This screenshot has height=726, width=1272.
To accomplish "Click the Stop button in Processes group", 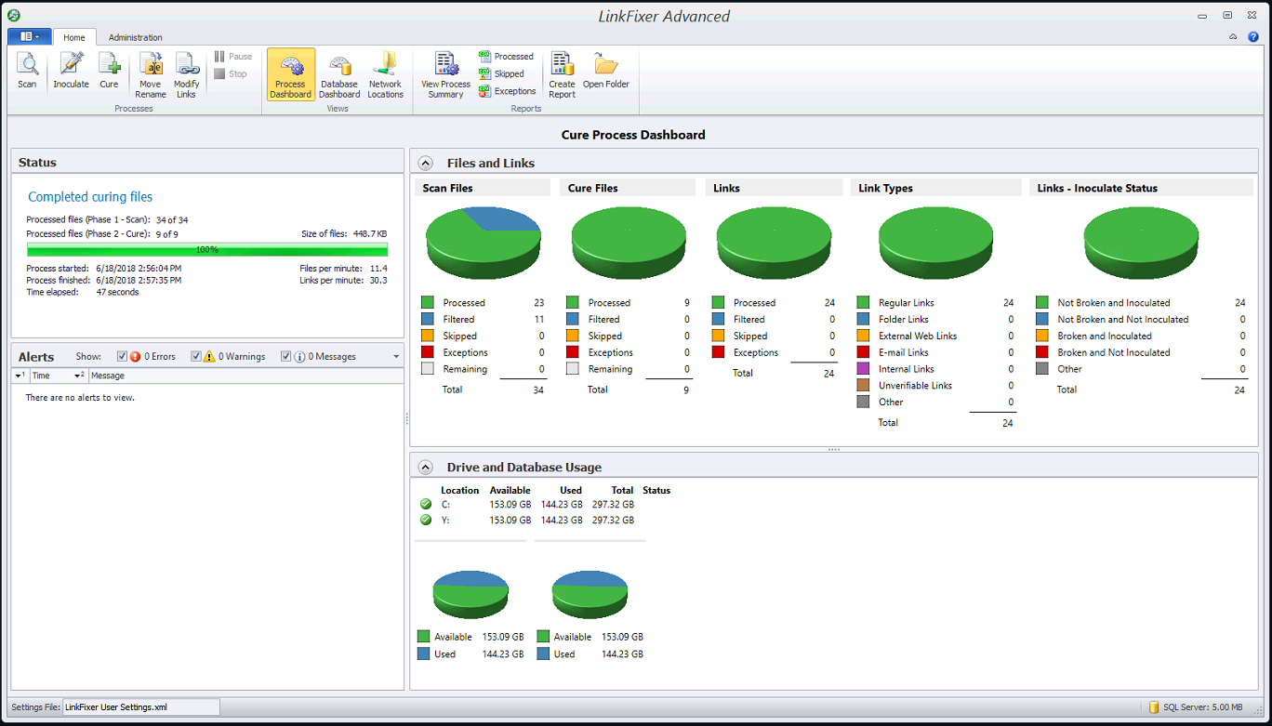I will (x=231, y=73).
